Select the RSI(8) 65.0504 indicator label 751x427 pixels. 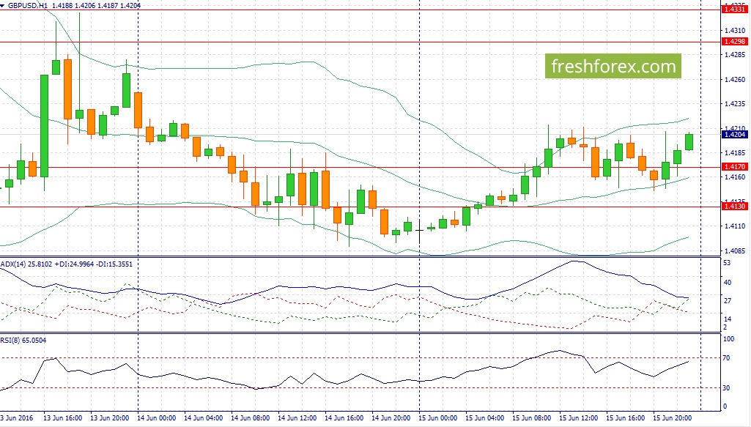(23, 341)
